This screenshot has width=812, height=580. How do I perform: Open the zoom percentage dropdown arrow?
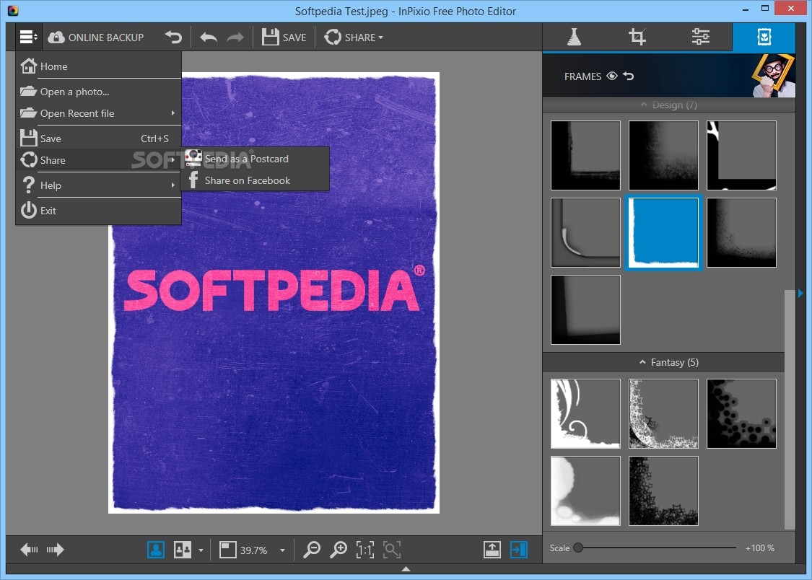tap(282, 550)
